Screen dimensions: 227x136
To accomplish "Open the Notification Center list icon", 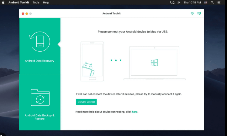I will [x=219, y=3].
